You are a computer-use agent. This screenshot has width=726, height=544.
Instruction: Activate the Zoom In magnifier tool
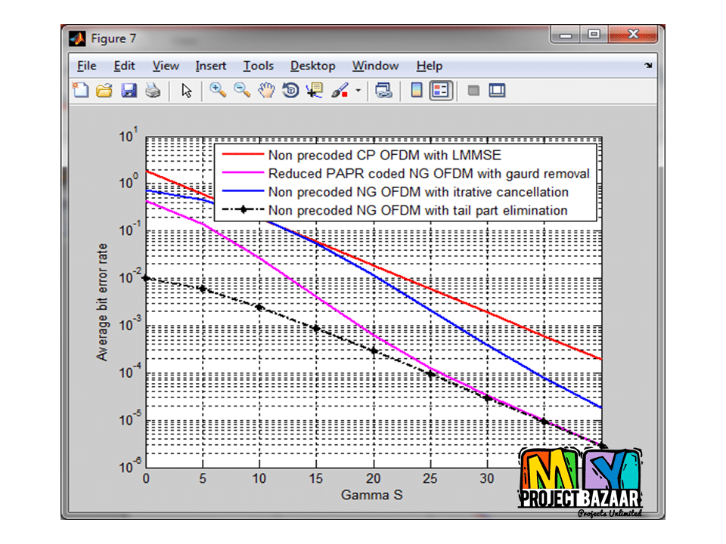click(218, 91)
